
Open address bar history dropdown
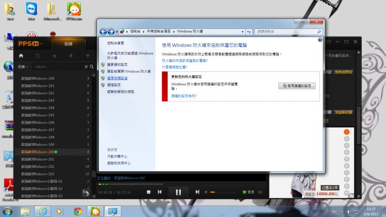click(243, 32)
